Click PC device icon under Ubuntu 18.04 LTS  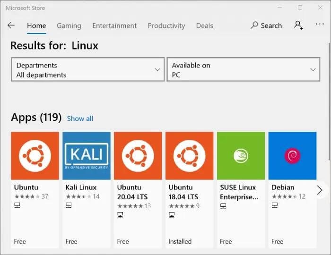[x=172, y=215]
